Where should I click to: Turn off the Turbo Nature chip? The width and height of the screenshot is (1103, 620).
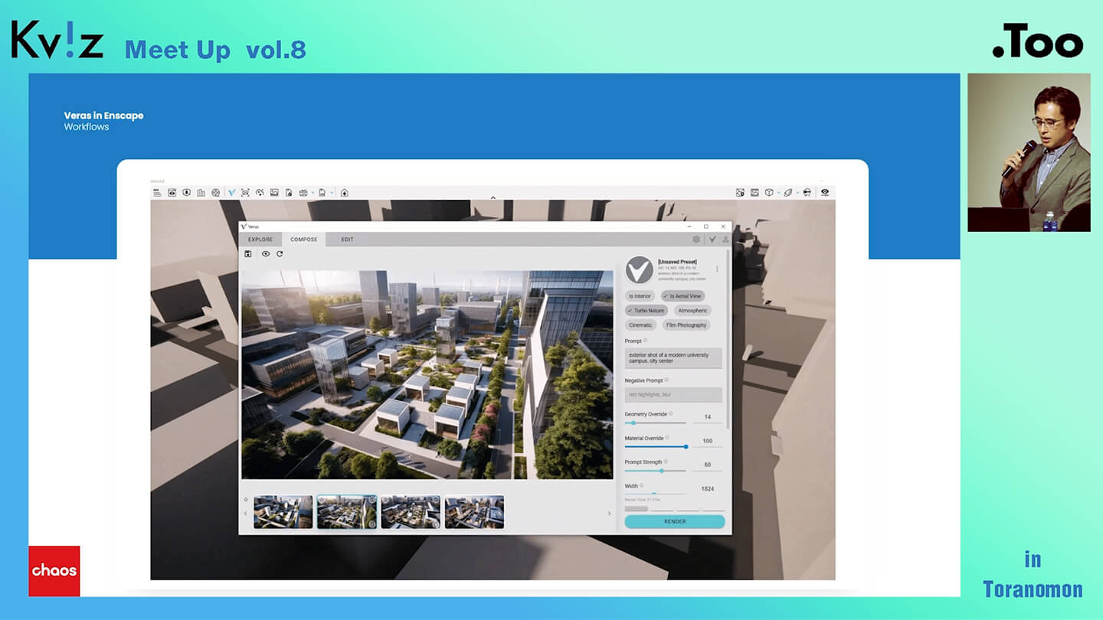(646, 311)
